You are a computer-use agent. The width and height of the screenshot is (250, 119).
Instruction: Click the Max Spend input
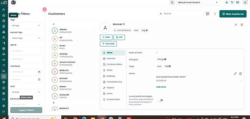click(26, 59)
